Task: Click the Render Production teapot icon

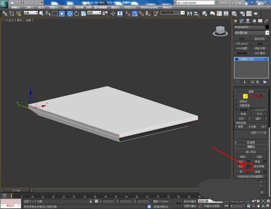Action: click(256, 14)
